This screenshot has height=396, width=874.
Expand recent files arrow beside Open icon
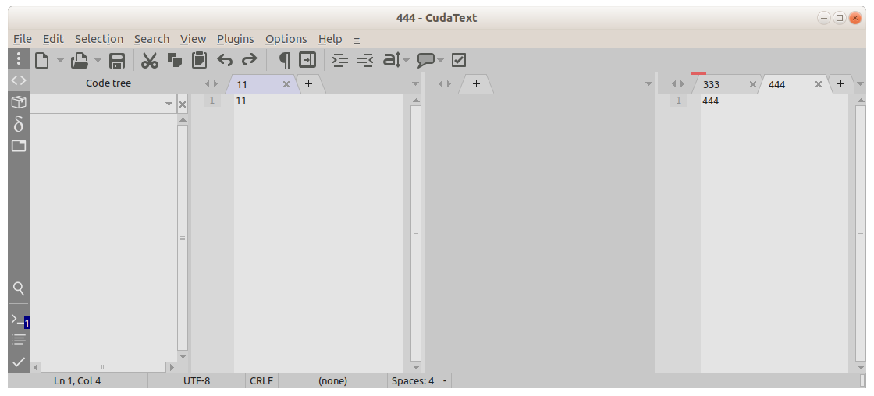pyautogui.click(x=98, y=60)
